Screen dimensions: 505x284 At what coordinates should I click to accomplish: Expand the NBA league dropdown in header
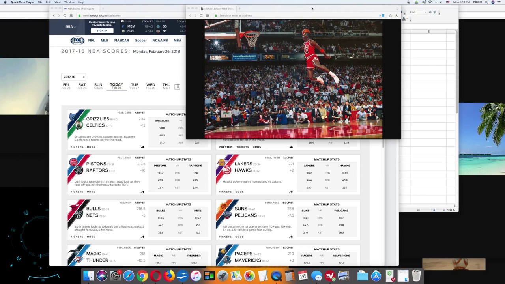[x=71, y=26]
